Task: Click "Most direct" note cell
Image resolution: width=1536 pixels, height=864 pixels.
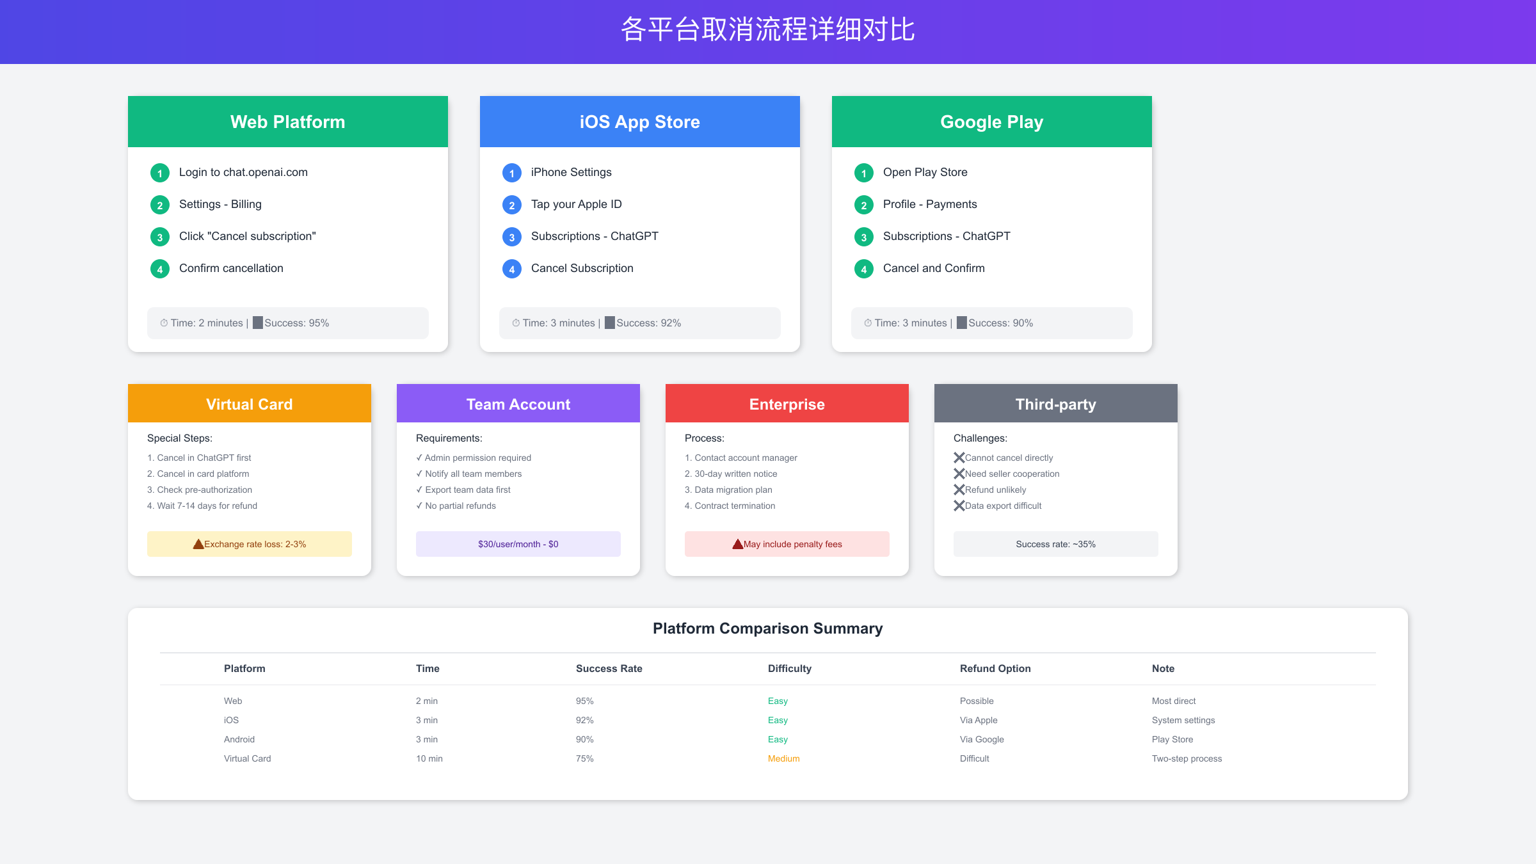Action: pyautogui.click(x=1174, y=701)
